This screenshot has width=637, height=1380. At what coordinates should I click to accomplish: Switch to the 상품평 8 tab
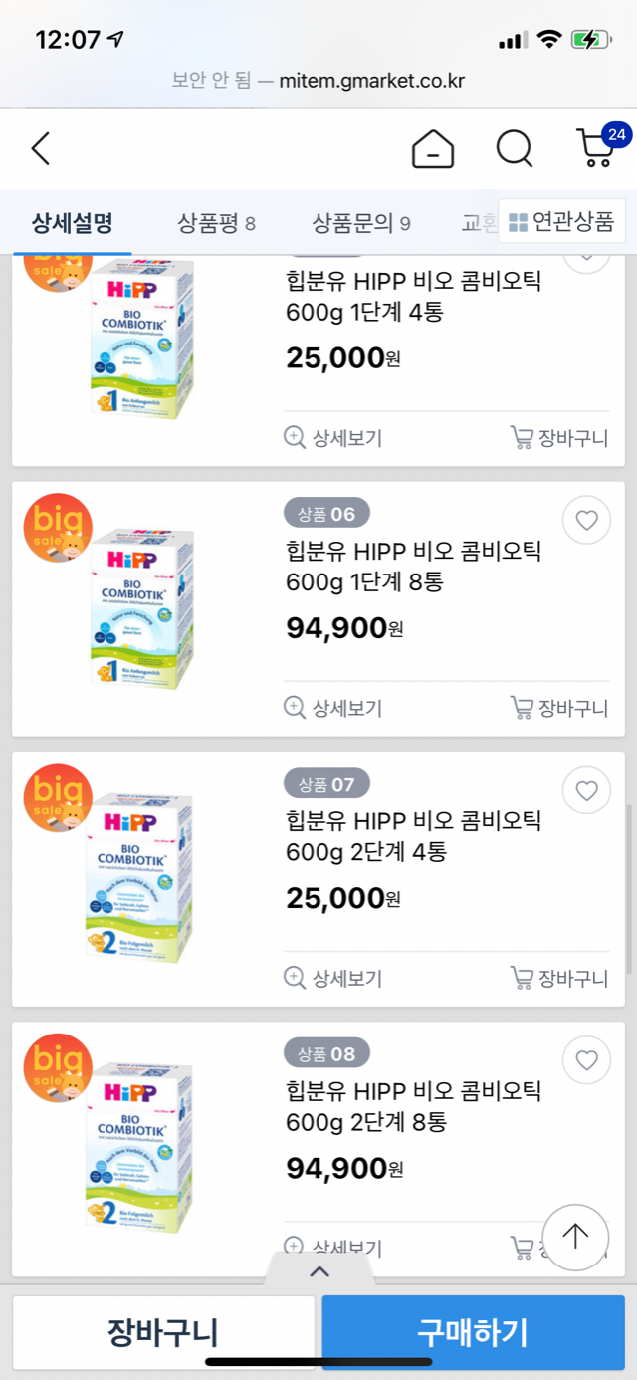(216, 222)
